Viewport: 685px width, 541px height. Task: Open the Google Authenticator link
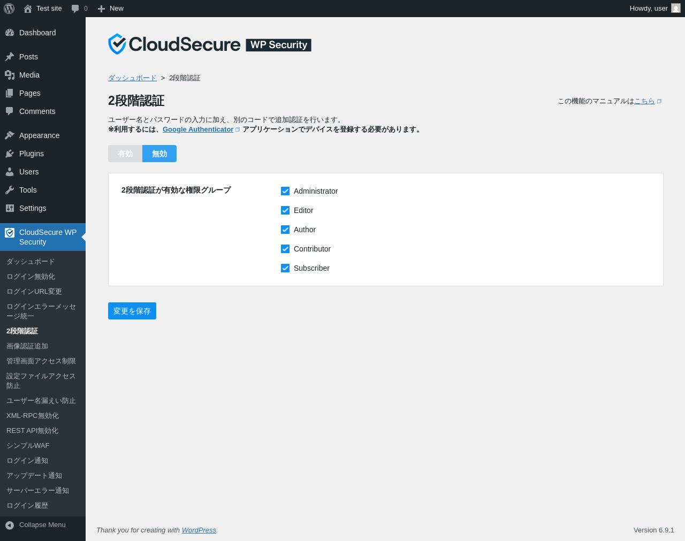point(198,129)
